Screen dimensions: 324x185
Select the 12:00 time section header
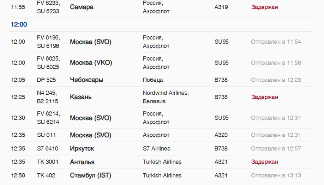[x=19, y=24]
